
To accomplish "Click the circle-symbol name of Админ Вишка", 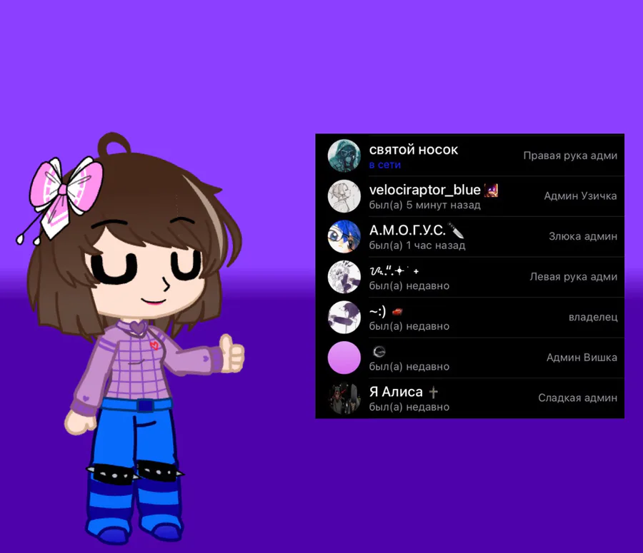I will click(379, 352).
